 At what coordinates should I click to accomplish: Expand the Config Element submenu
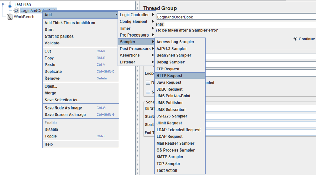[136, 22]
